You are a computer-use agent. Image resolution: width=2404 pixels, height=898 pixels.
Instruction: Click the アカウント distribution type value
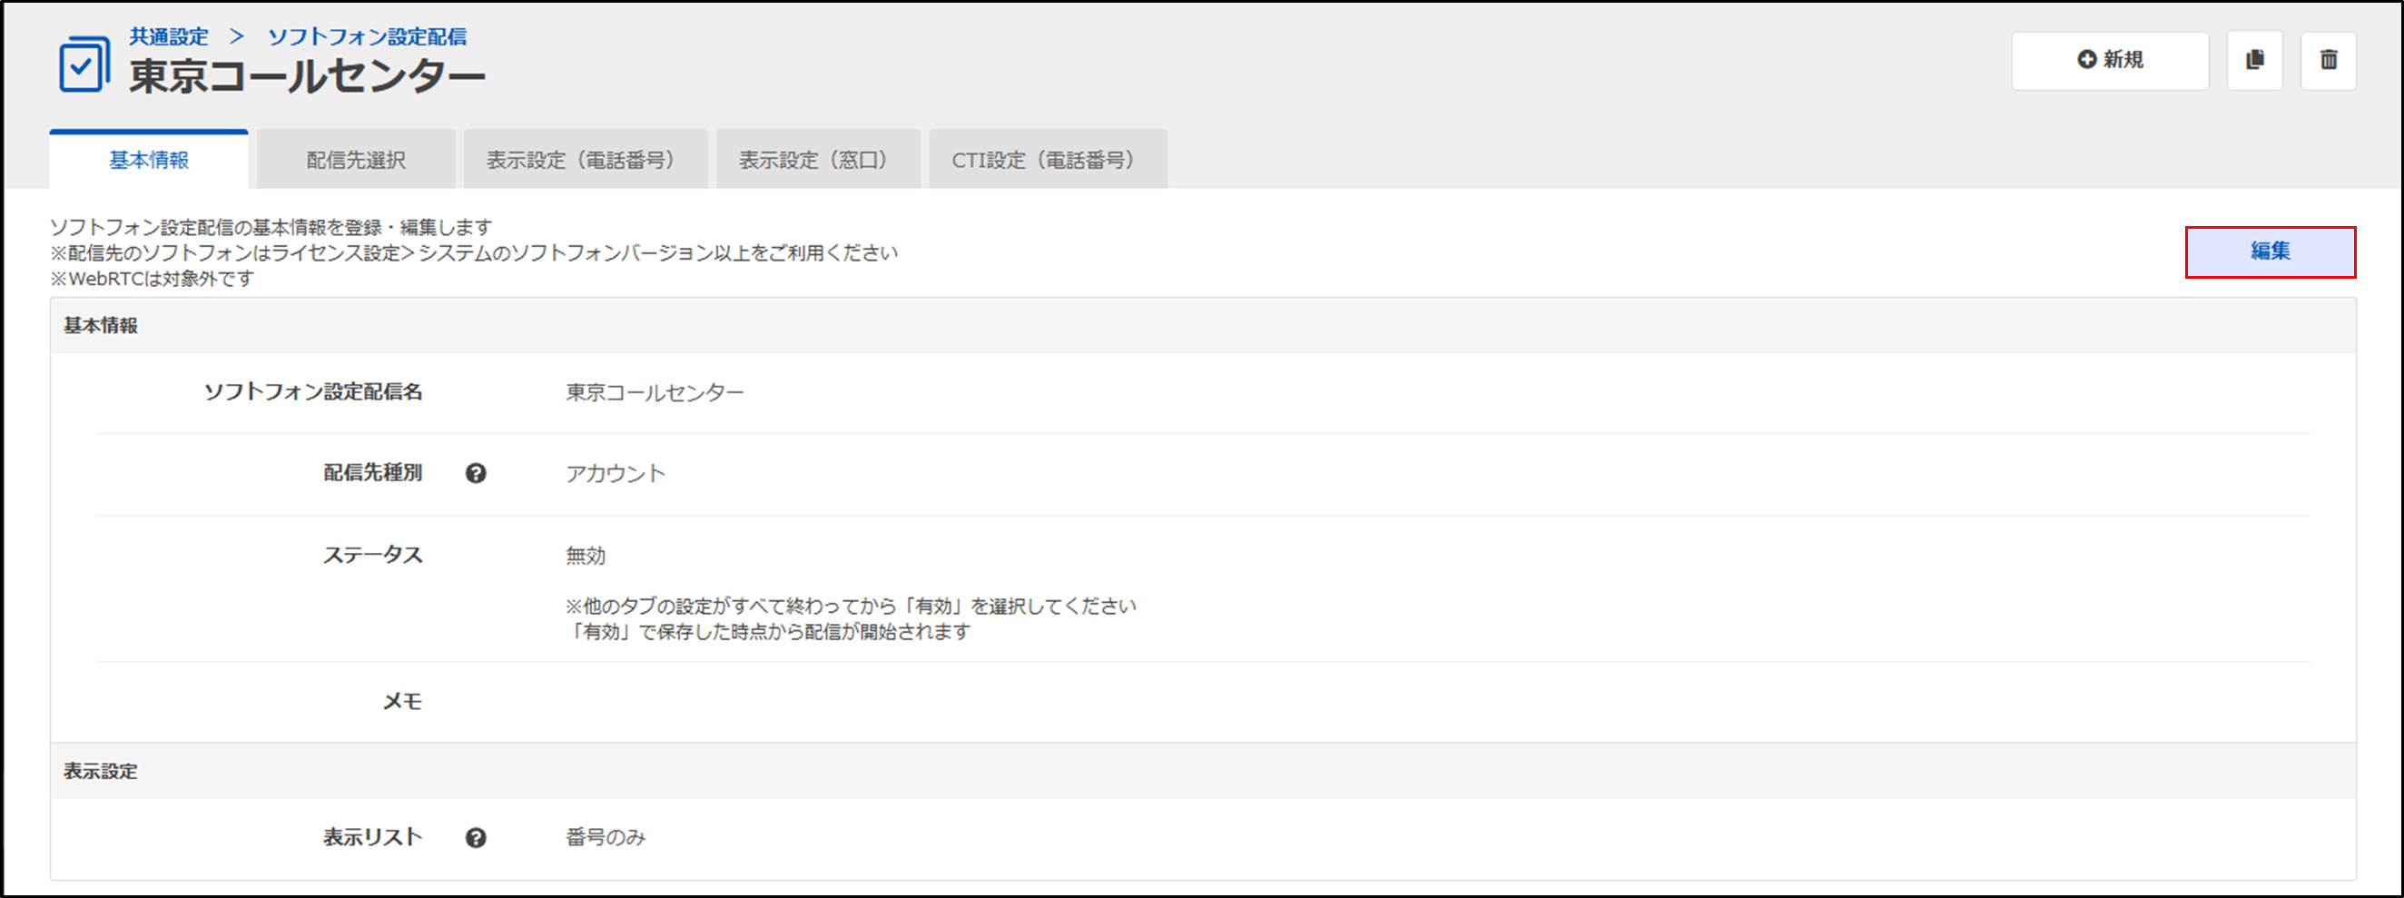coord(615,473)
